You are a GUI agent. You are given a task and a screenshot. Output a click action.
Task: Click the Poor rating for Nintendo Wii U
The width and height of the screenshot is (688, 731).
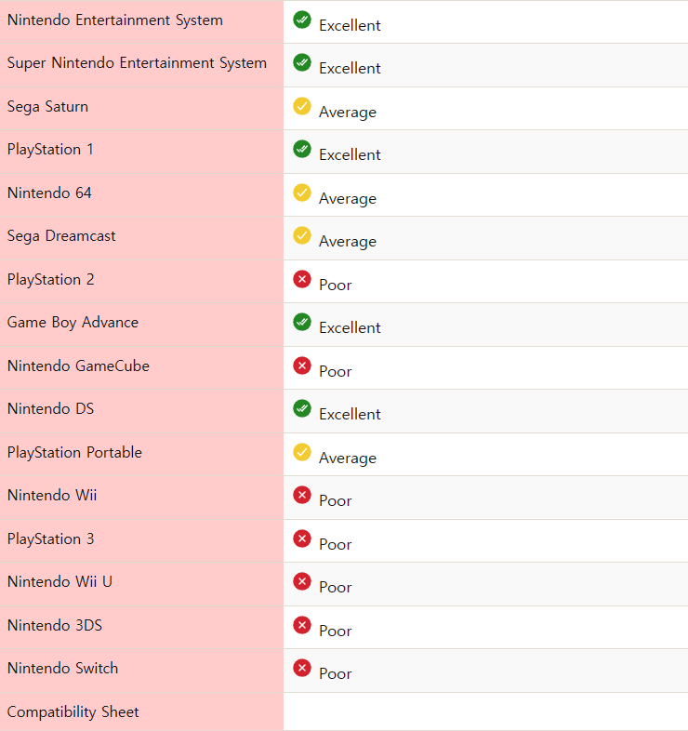click(x=336, y=588)
